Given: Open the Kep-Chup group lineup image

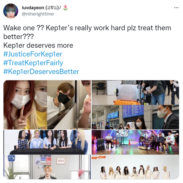Looking at the screenshot, I should coord(135,167).
